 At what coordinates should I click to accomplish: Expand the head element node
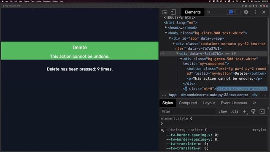[166, 27]
